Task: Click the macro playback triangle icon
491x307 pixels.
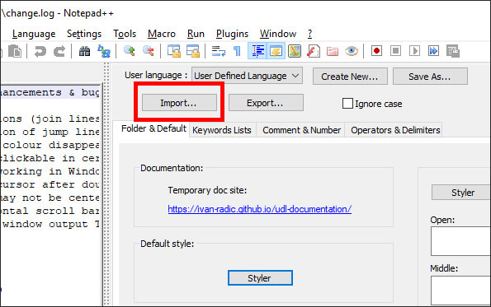Action: 414,50
